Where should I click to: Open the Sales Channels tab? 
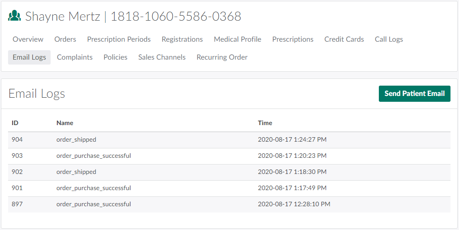point(162,57)
